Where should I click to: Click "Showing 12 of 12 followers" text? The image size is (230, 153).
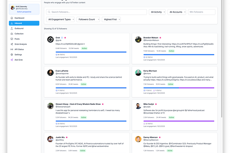point(56,29)
